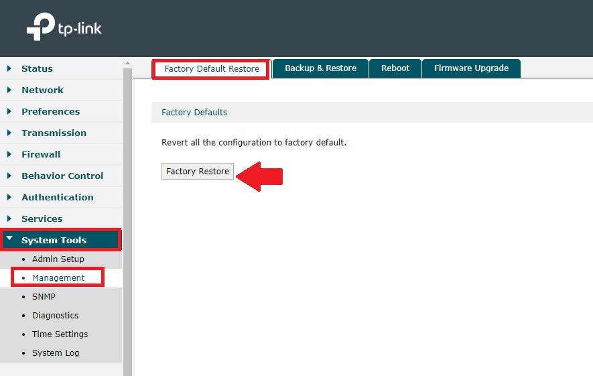Click the Factory Restore button
The width and height of the screenshot is (593, 376).
(198, 172)
